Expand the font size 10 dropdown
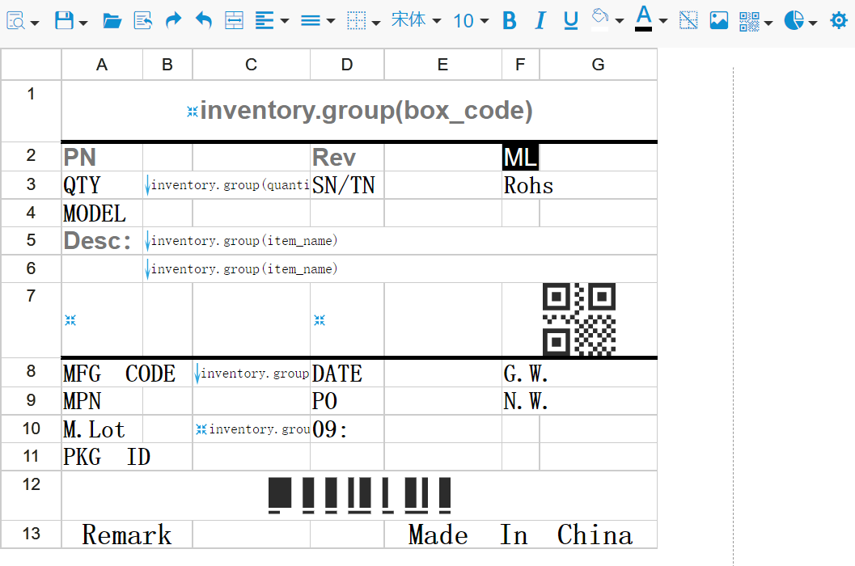855x566 pixels. (471, 21)
